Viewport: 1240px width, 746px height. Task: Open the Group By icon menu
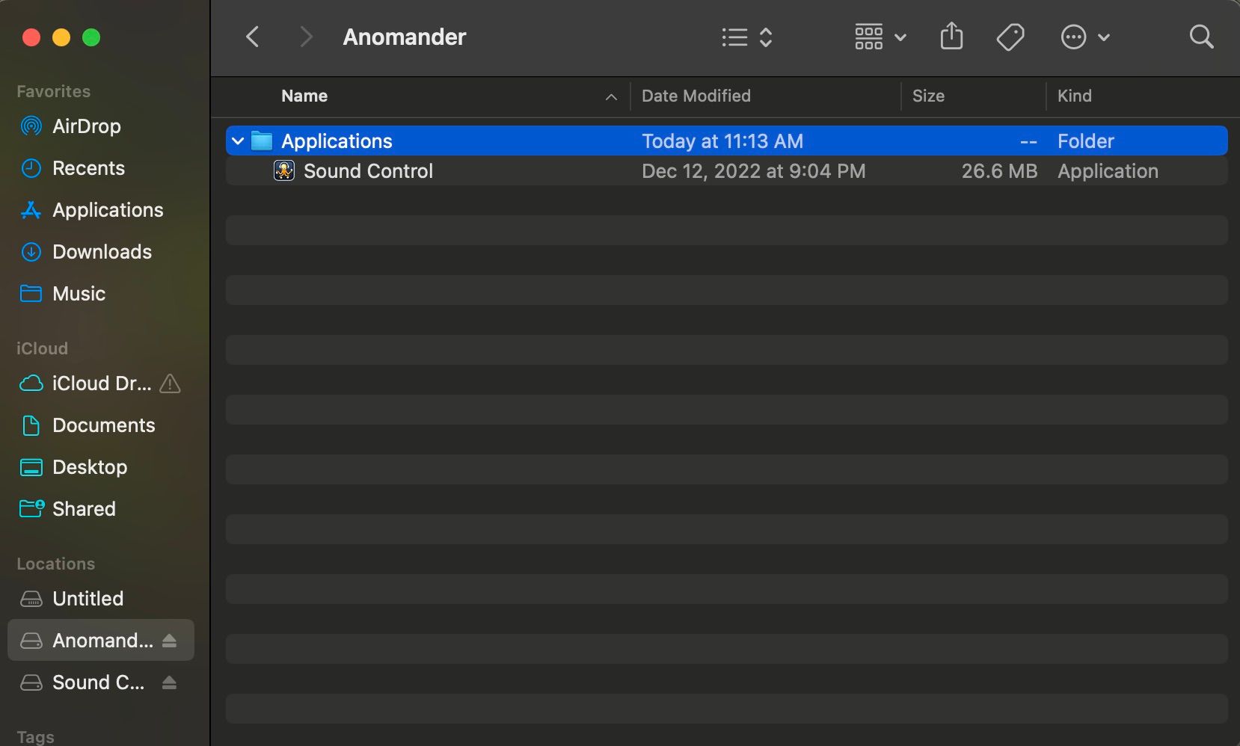coord(880,37)
